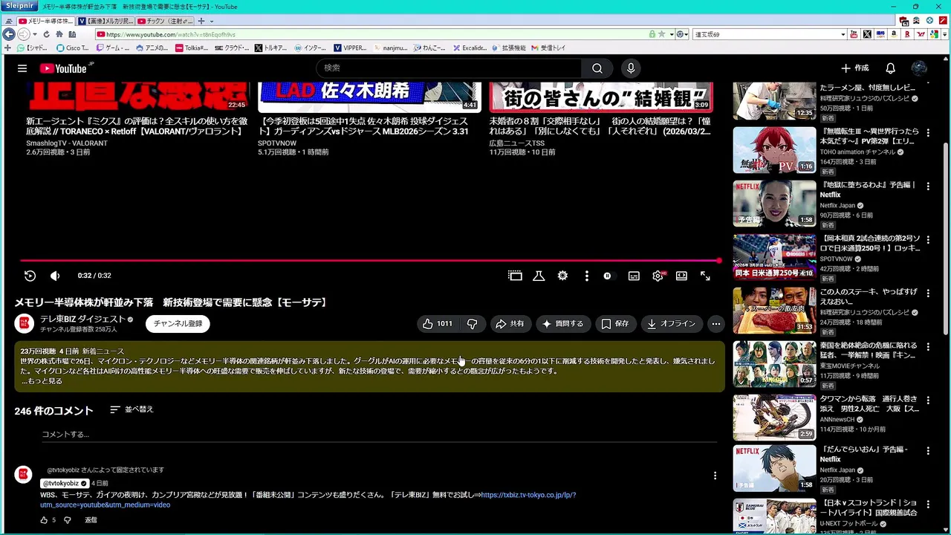Open the YouTube guide hamburger menu
951x535 pixels.
[x=22, y=68]
